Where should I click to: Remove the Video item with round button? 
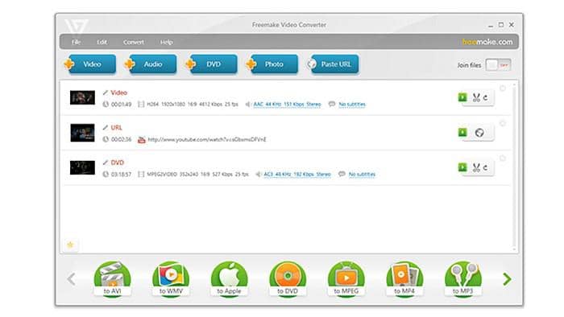coord(503,89)
